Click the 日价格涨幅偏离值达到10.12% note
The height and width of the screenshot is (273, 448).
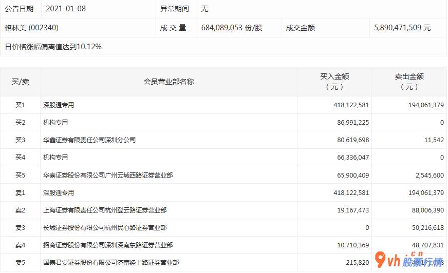[x=53, y=47]
